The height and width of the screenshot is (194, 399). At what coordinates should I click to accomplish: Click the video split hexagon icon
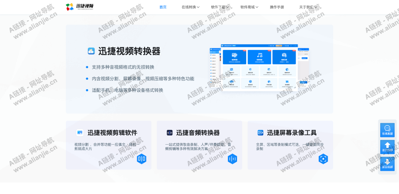pos(142,159)
